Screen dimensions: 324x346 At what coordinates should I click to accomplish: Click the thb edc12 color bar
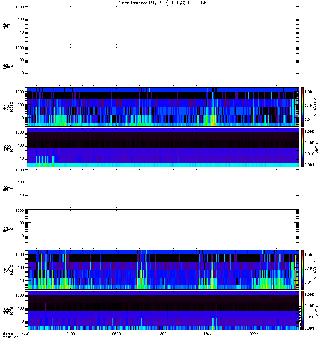tap(302, 107)
